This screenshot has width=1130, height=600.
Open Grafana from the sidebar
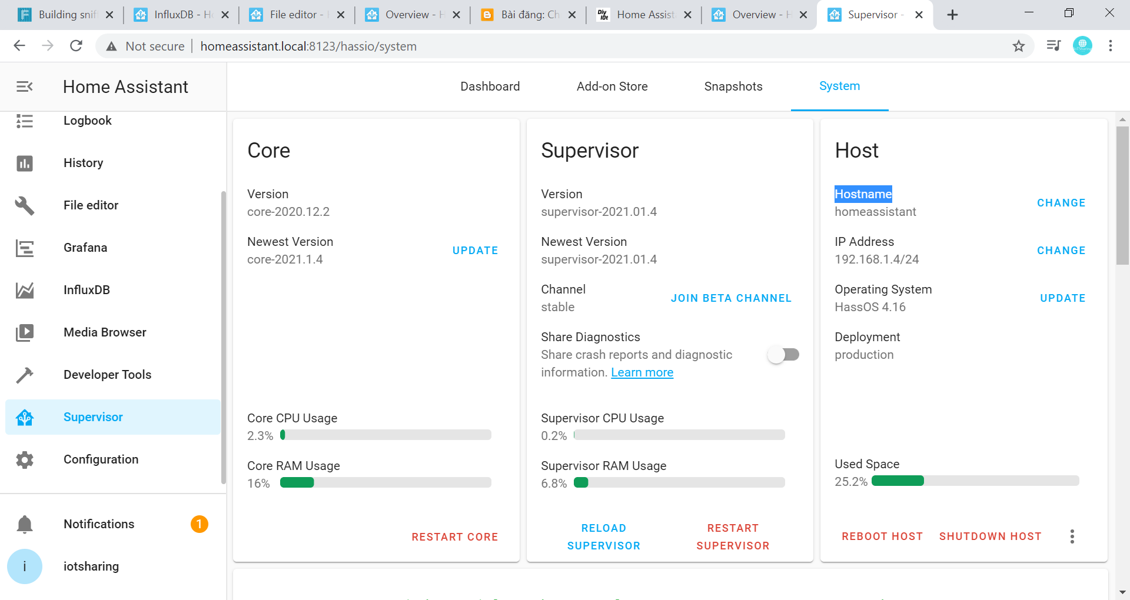click(85, 248)
